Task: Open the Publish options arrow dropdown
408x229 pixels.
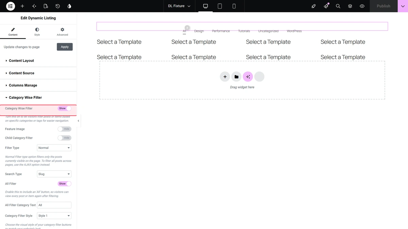Action: (403, 6)
